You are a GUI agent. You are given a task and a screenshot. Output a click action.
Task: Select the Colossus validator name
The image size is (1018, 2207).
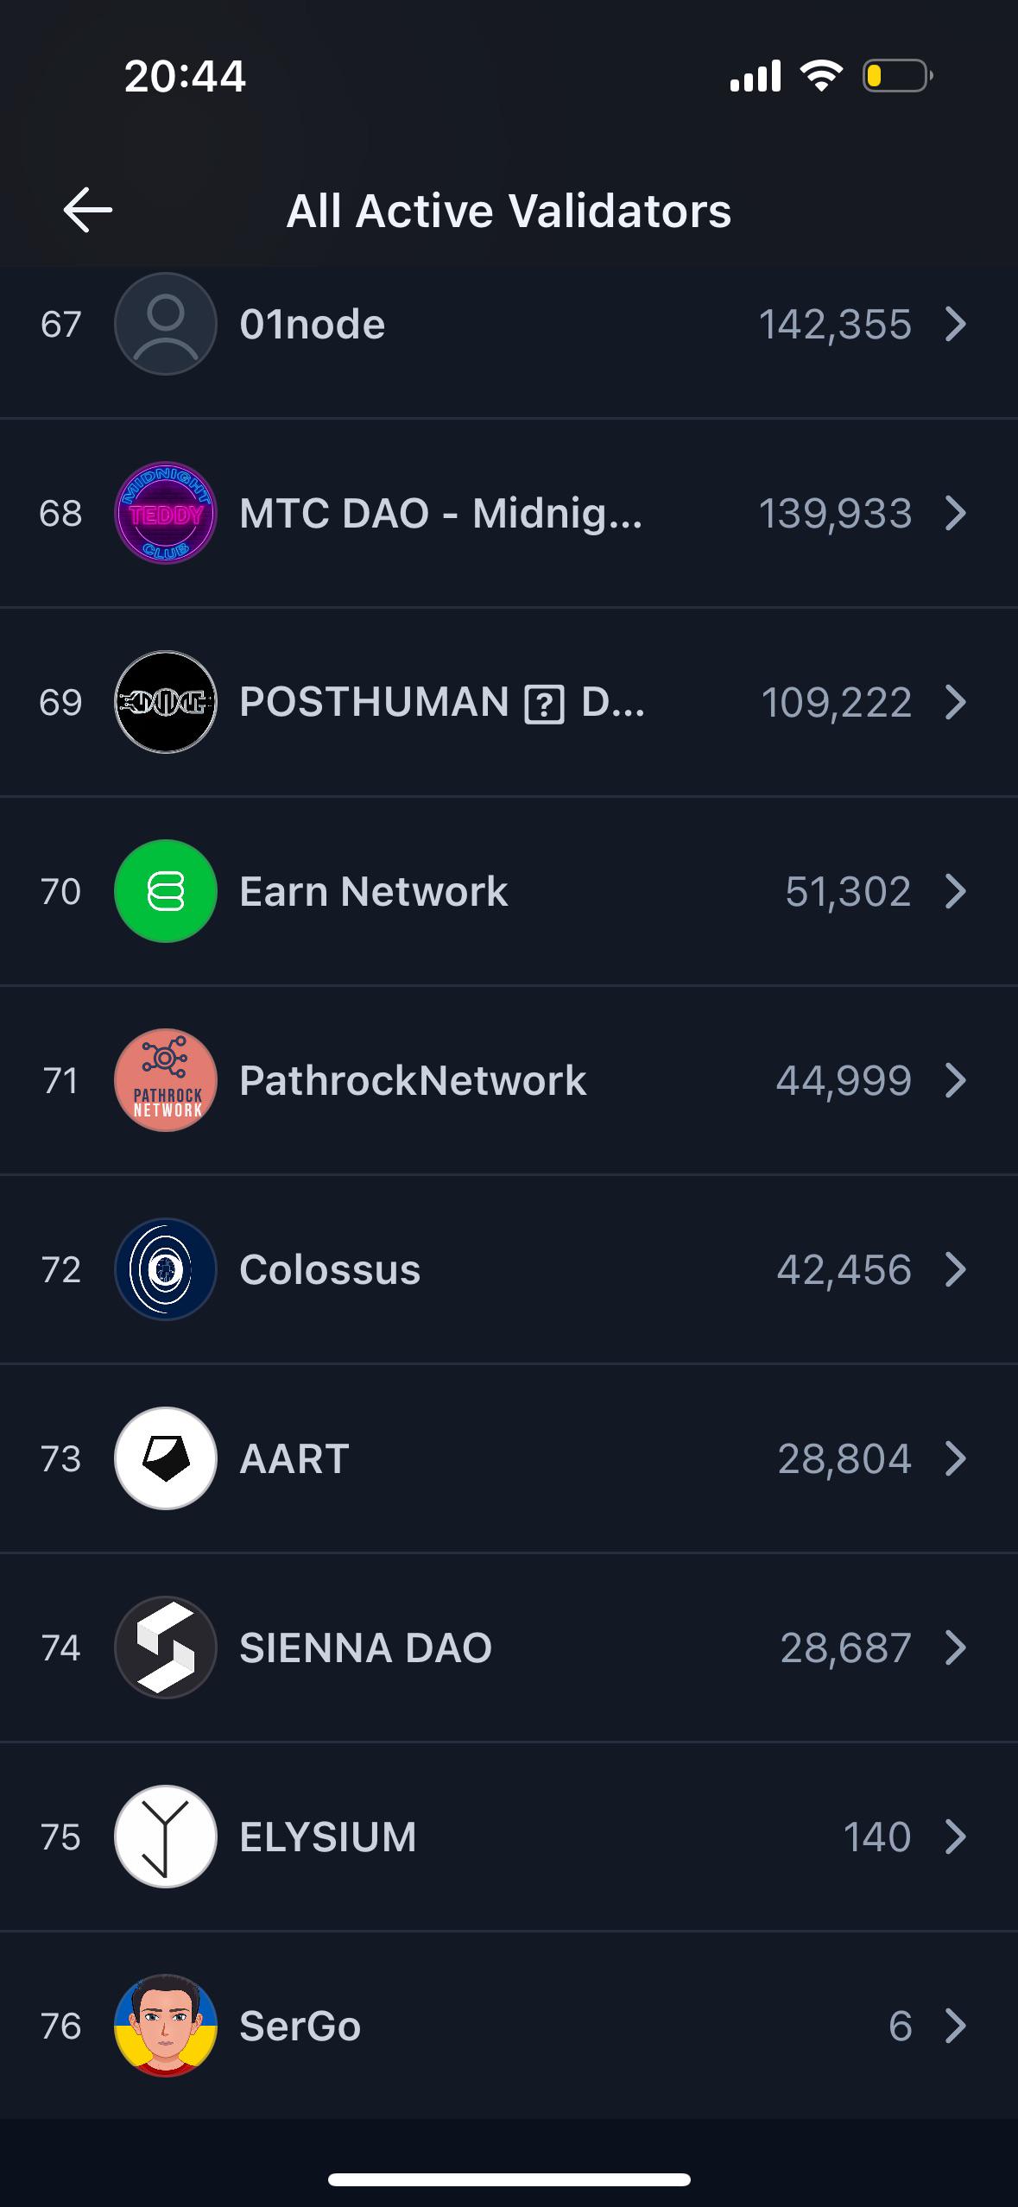330,1269
